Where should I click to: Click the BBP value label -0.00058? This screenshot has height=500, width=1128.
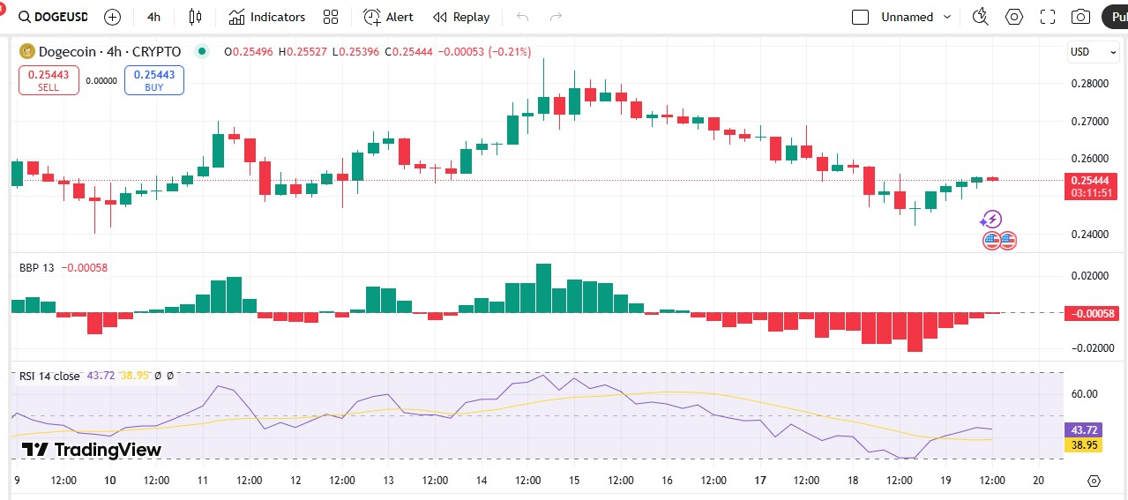[x=1092, y=313]
